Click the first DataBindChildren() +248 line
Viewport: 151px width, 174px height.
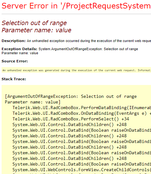pyautogui.click(x=70, y=124)
